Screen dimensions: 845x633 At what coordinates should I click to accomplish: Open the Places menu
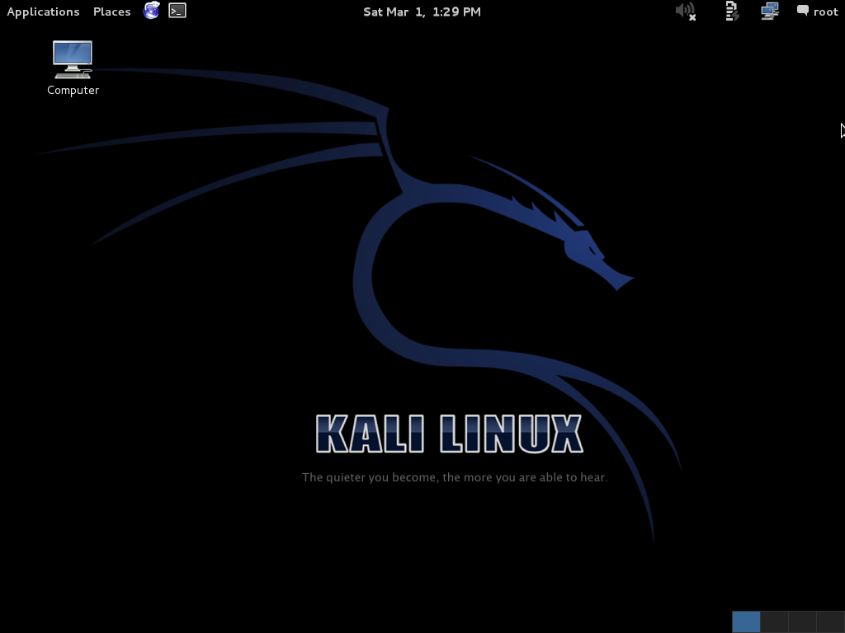pyautogui.click(x=111, y=12)
